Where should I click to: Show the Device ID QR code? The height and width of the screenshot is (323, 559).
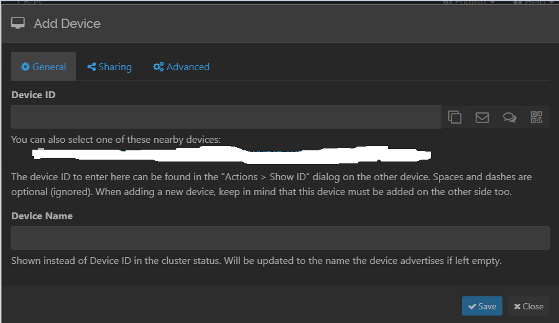click(537, 117)
